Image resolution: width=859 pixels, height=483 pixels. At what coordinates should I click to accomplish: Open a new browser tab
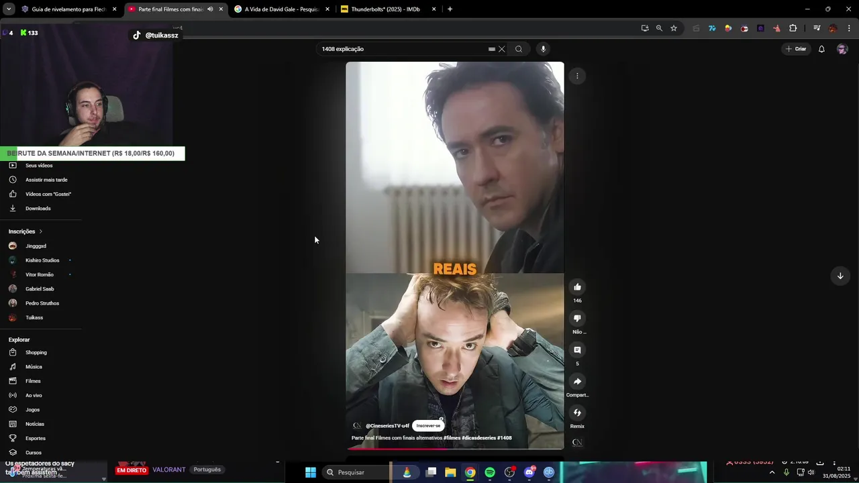[450, 9]
